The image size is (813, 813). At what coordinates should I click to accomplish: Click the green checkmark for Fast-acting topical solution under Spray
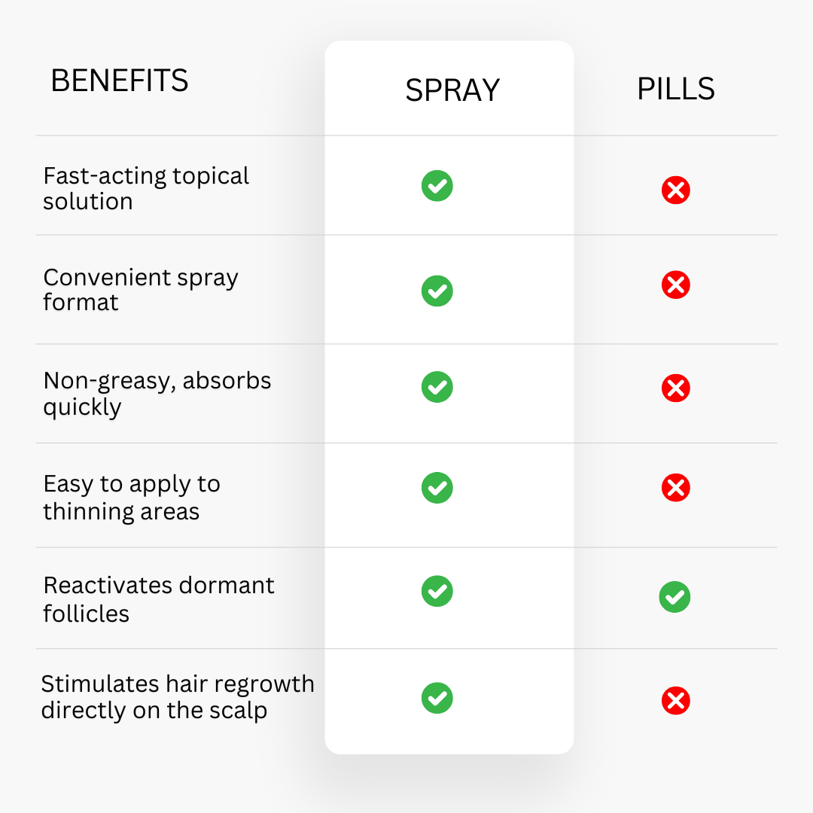tap(437, 186)
